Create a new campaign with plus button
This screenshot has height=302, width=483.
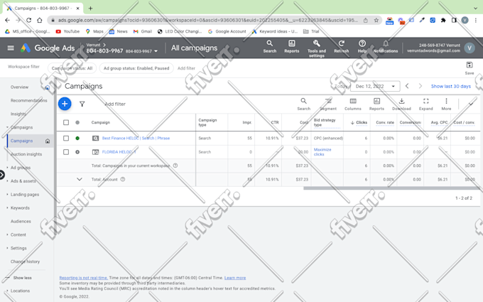point(65,104)
